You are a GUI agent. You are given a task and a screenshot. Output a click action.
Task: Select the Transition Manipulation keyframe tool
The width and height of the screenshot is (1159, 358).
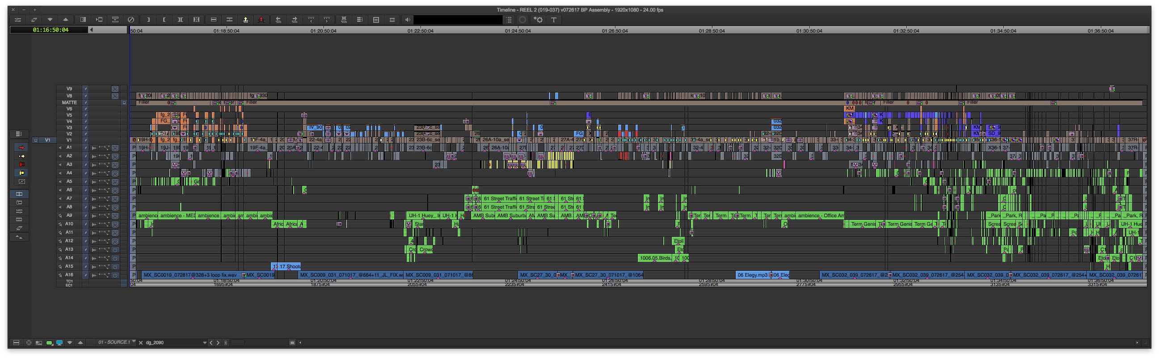click(x=21, y=182)
